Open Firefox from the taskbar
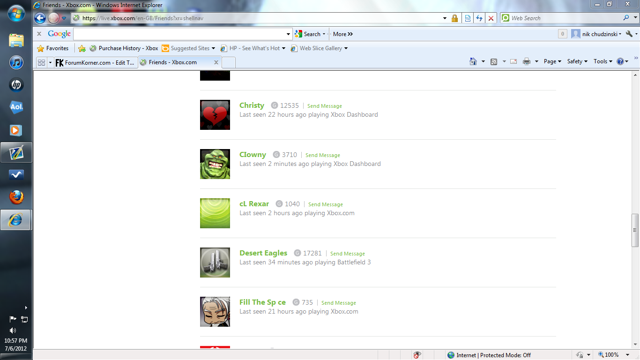The image size is (640, 360). click(16, 197)
